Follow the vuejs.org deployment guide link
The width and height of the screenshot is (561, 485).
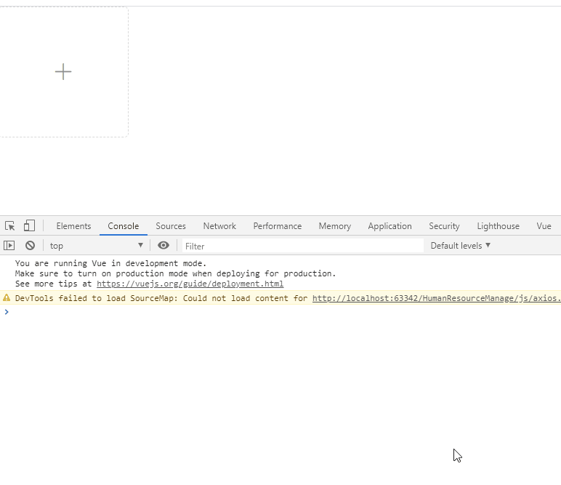click(x=190, y=284)
